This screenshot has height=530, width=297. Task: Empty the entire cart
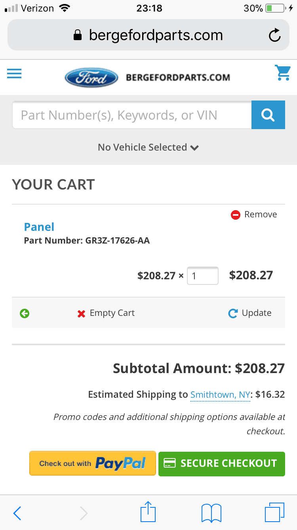(x=106, y=313)
